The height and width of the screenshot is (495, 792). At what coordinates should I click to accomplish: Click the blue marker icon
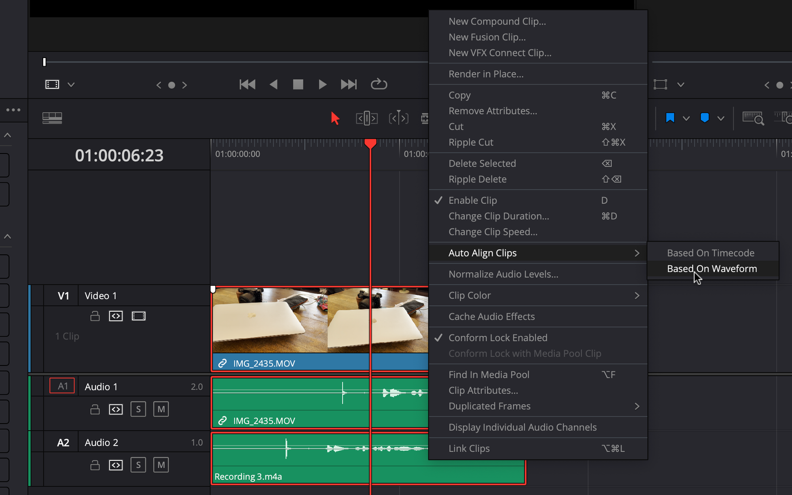tap(704, 118)
